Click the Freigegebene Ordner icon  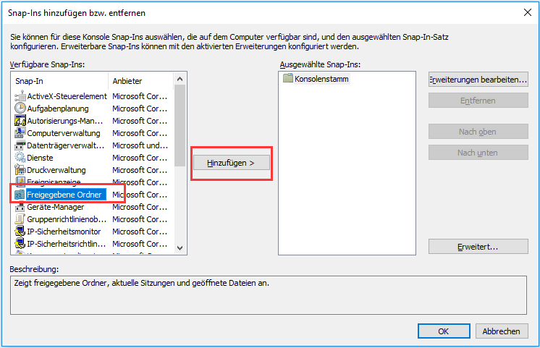coord(20,195)
